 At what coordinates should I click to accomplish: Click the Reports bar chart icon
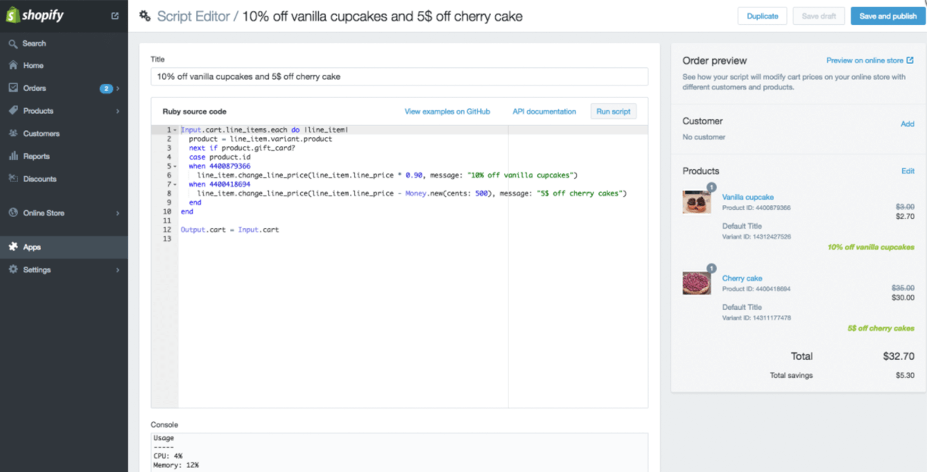click(x=13, y=156)
